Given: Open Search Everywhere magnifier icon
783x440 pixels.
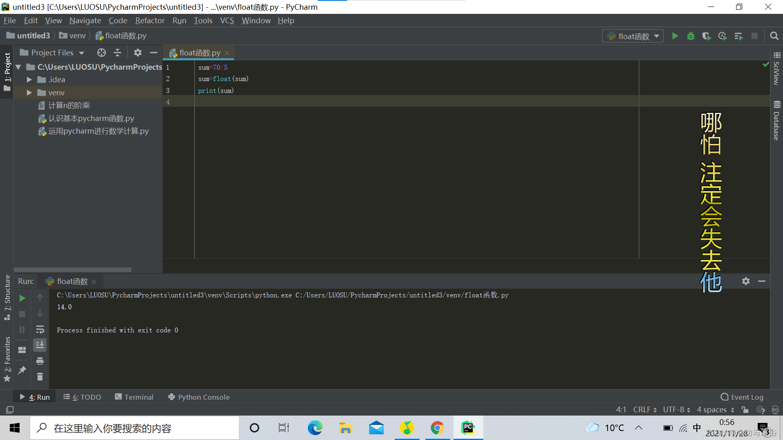Looking at the screenshot, I should tap(774, 36).
